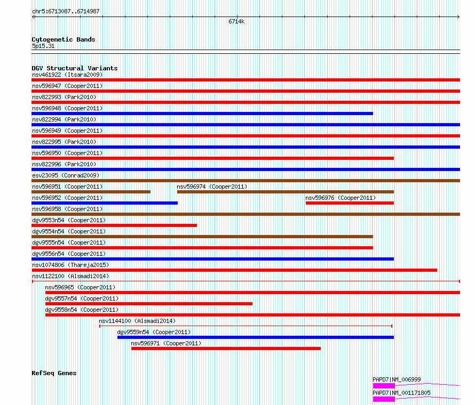475x405 pixels.
Task: Open the nsv822993 (Park2010) variant label
Action: [x=64, y=97]
